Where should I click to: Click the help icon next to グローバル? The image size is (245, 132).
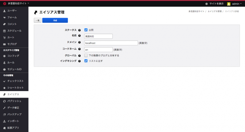79,55
